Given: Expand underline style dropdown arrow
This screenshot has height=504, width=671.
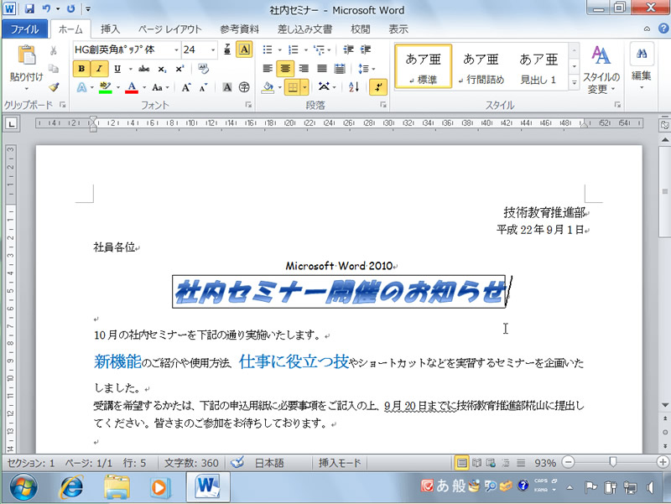Looking at the screenshot, I should click(x=130, y=69).
